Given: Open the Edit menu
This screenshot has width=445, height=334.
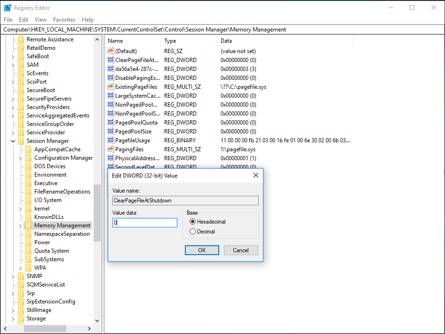Looking at the screenshot, I should click(x=24, y=20).
